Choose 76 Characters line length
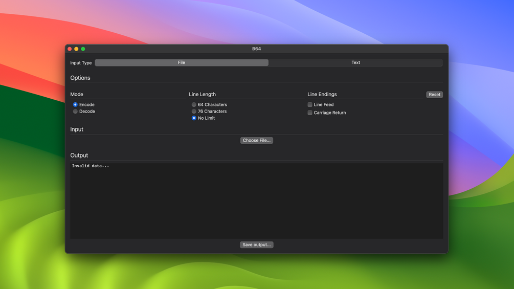Viewport: 514px width, 289px height. (194, 112)
